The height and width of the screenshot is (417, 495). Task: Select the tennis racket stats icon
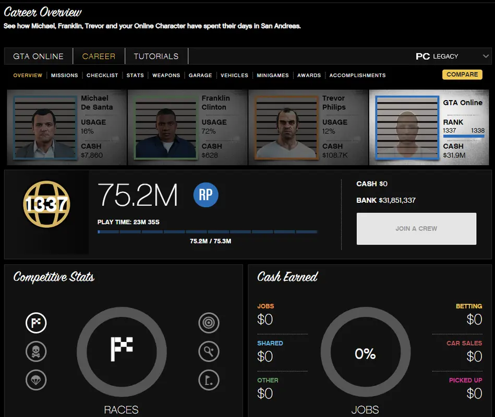tap(209, 352)
